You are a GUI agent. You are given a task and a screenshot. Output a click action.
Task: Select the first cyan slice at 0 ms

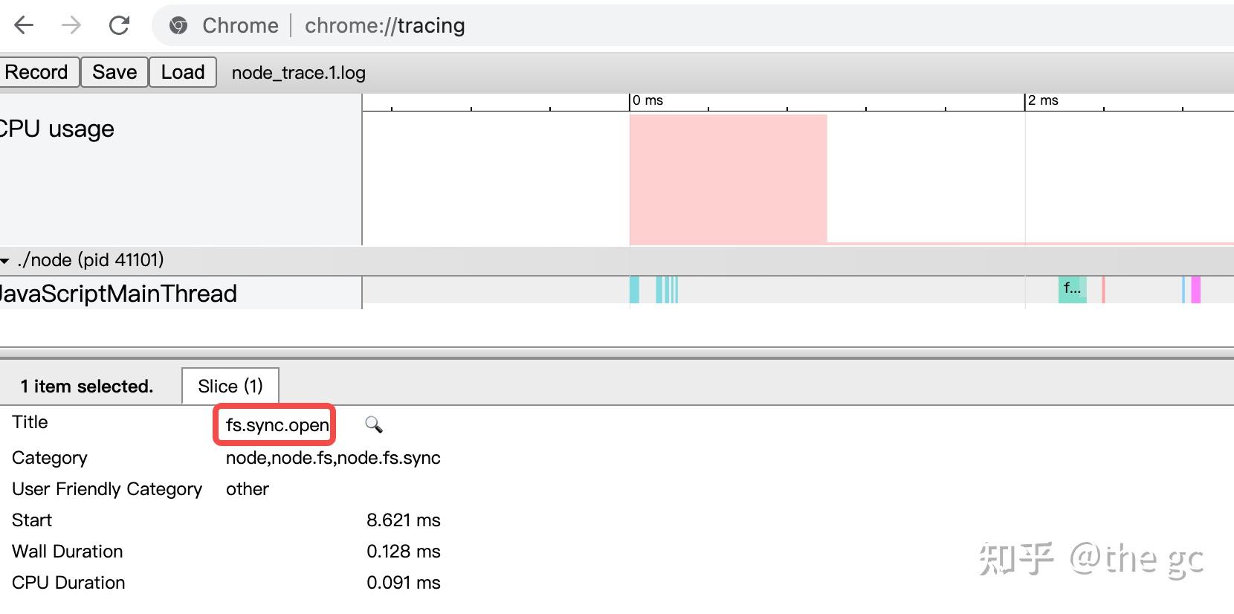(x=634, y=289)
